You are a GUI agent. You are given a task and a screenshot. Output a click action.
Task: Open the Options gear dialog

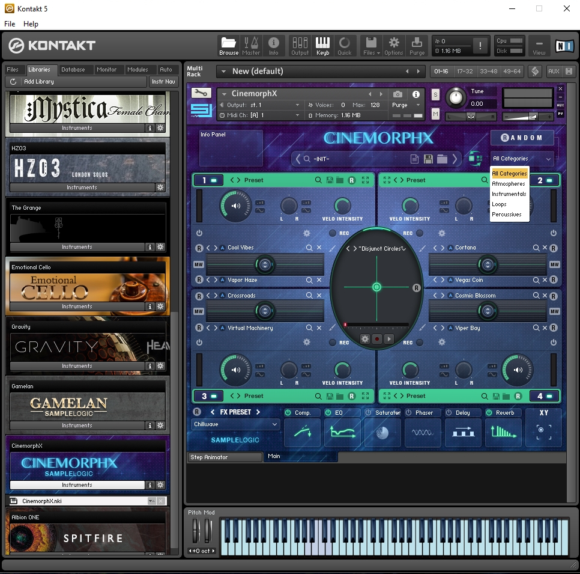(394, 46)
